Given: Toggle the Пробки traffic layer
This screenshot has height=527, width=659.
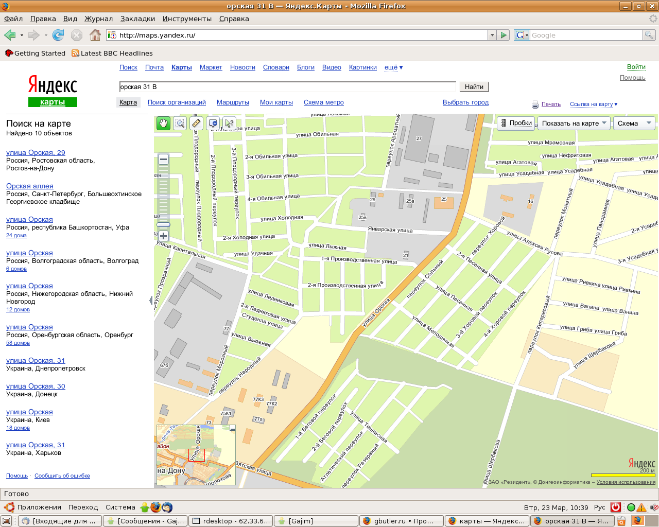Looking at the screenshot, I should pos(515,123).
